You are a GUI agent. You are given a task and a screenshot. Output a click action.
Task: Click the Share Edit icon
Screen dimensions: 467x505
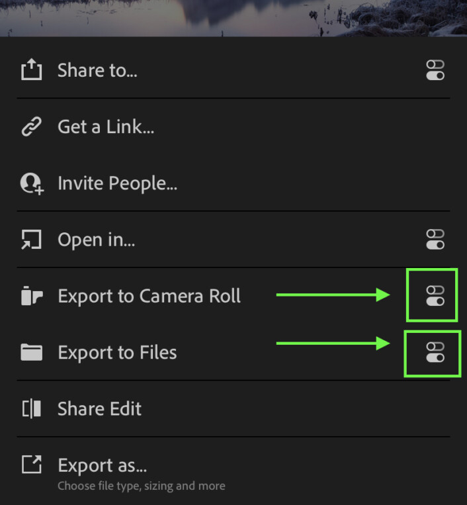click(31, 408)
